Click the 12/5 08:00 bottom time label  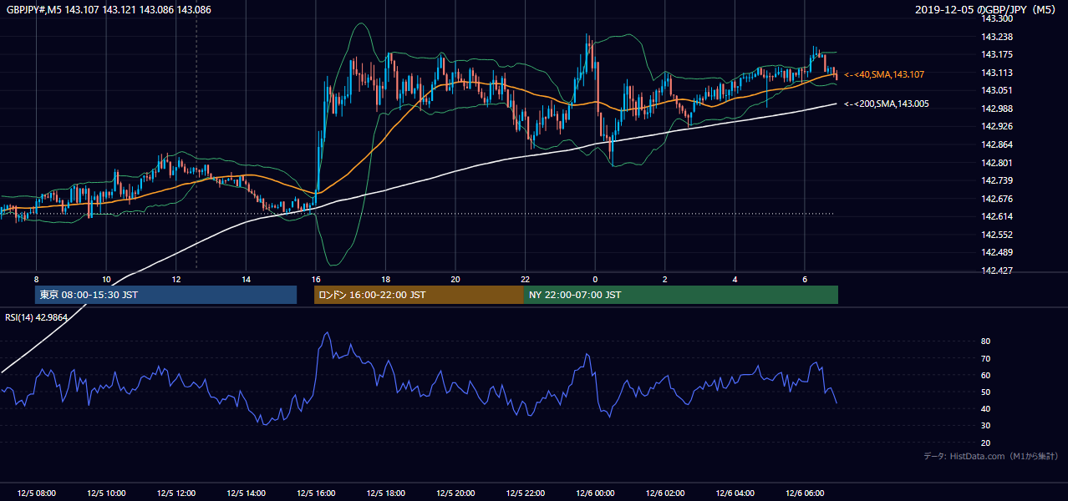[36, 493]
